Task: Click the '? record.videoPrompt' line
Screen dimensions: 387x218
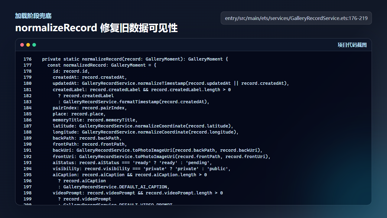Action: tap(85, 199)
